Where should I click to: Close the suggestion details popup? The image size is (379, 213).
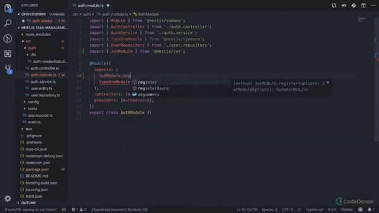tap(327, 82)
